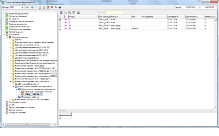Viewport: 219px width, 136px height.
Task: Click the edit record pencil icon
Action: 48,7
